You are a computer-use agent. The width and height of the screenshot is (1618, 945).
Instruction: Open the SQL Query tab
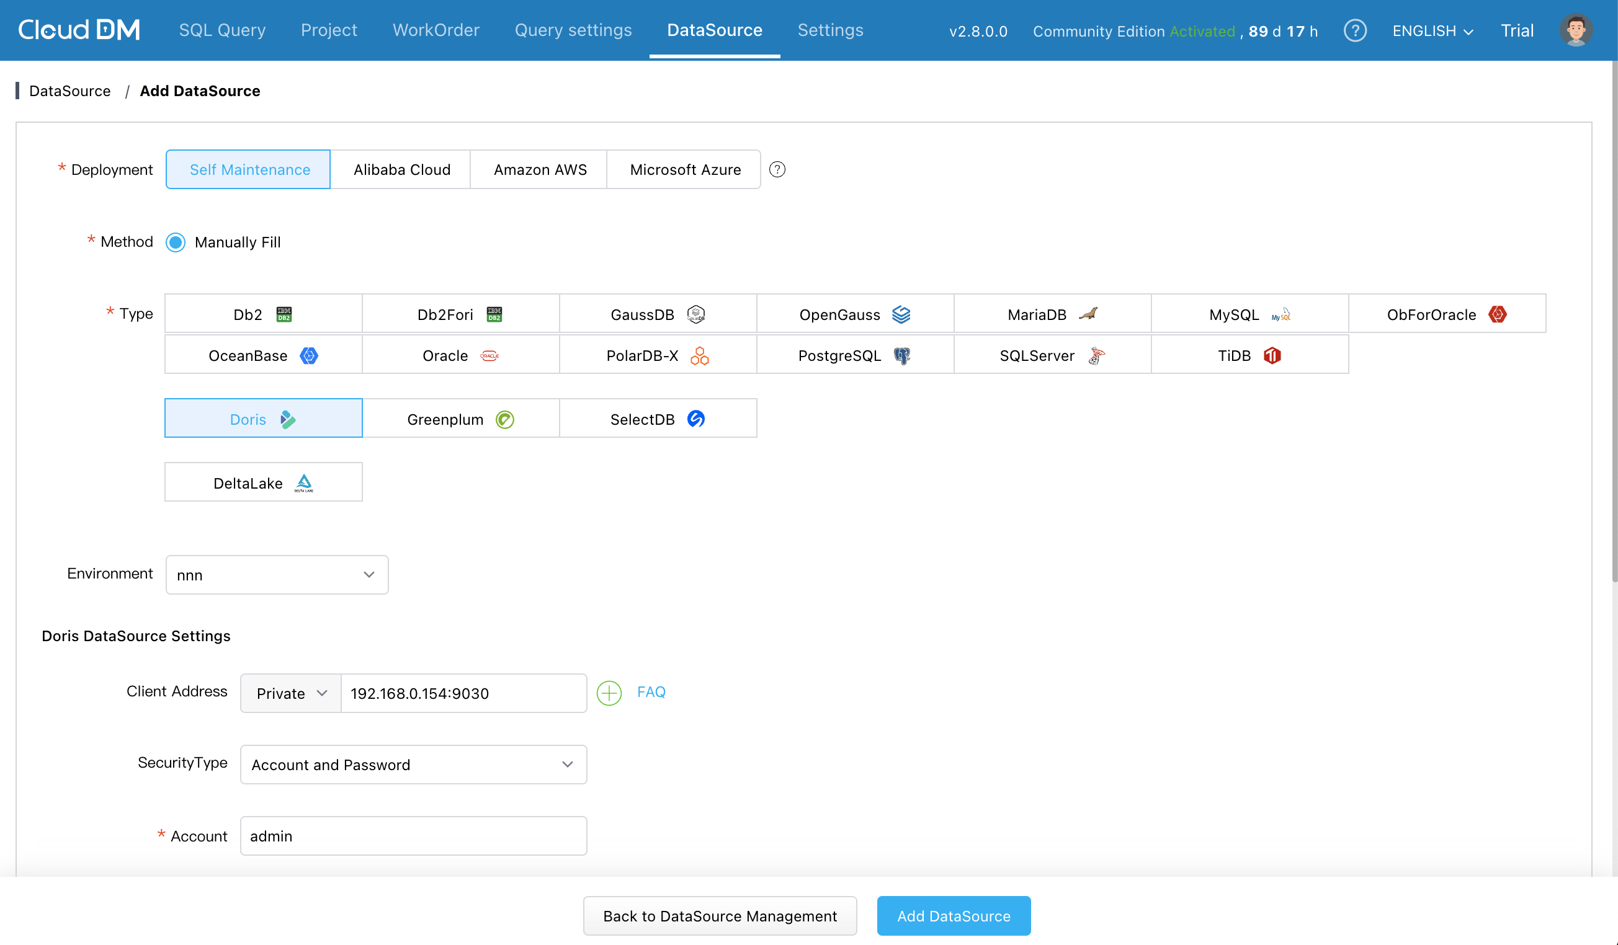point(222,30)
